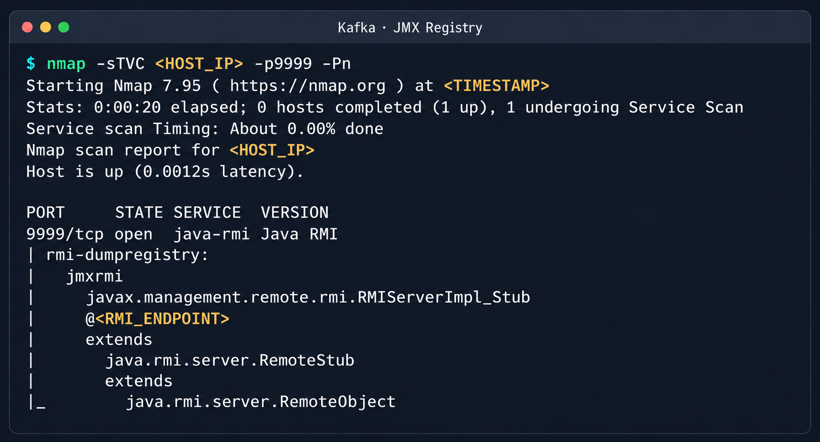Click the java-rmi service name
The image size is (820, 442).
click(211, 234)
